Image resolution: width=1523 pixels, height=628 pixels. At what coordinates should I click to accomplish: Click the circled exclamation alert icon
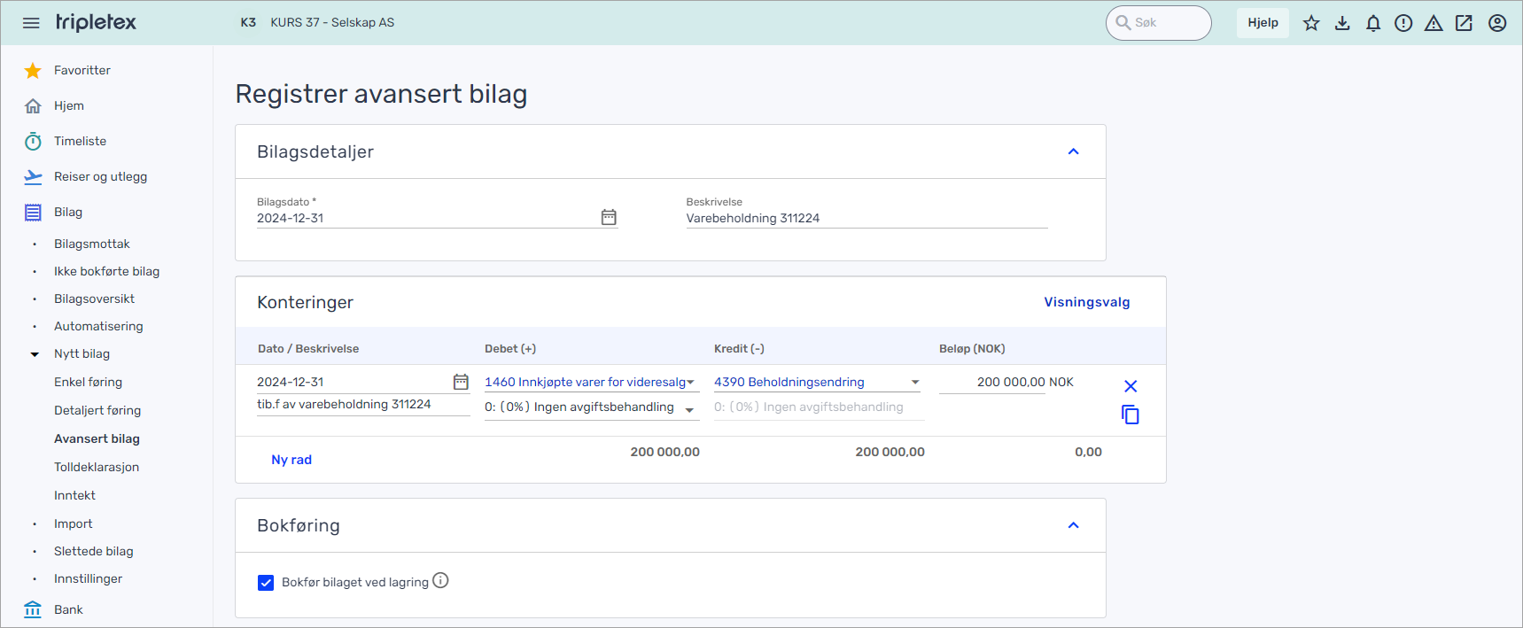point(1403,23)
